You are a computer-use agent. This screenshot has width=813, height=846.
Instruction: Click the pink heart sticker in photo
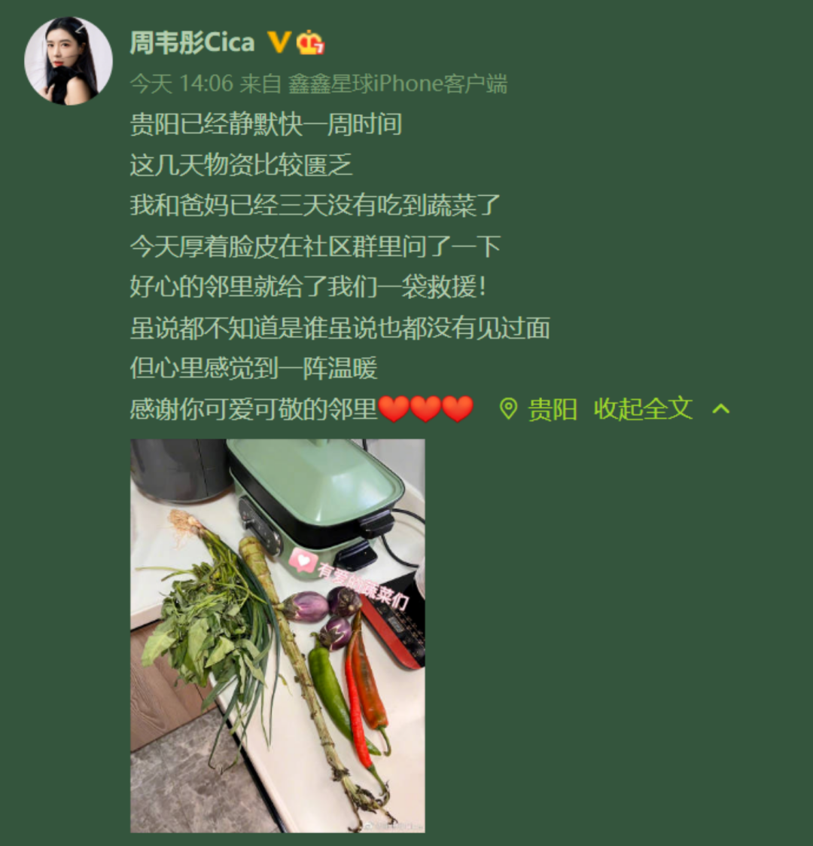(303, 560)
